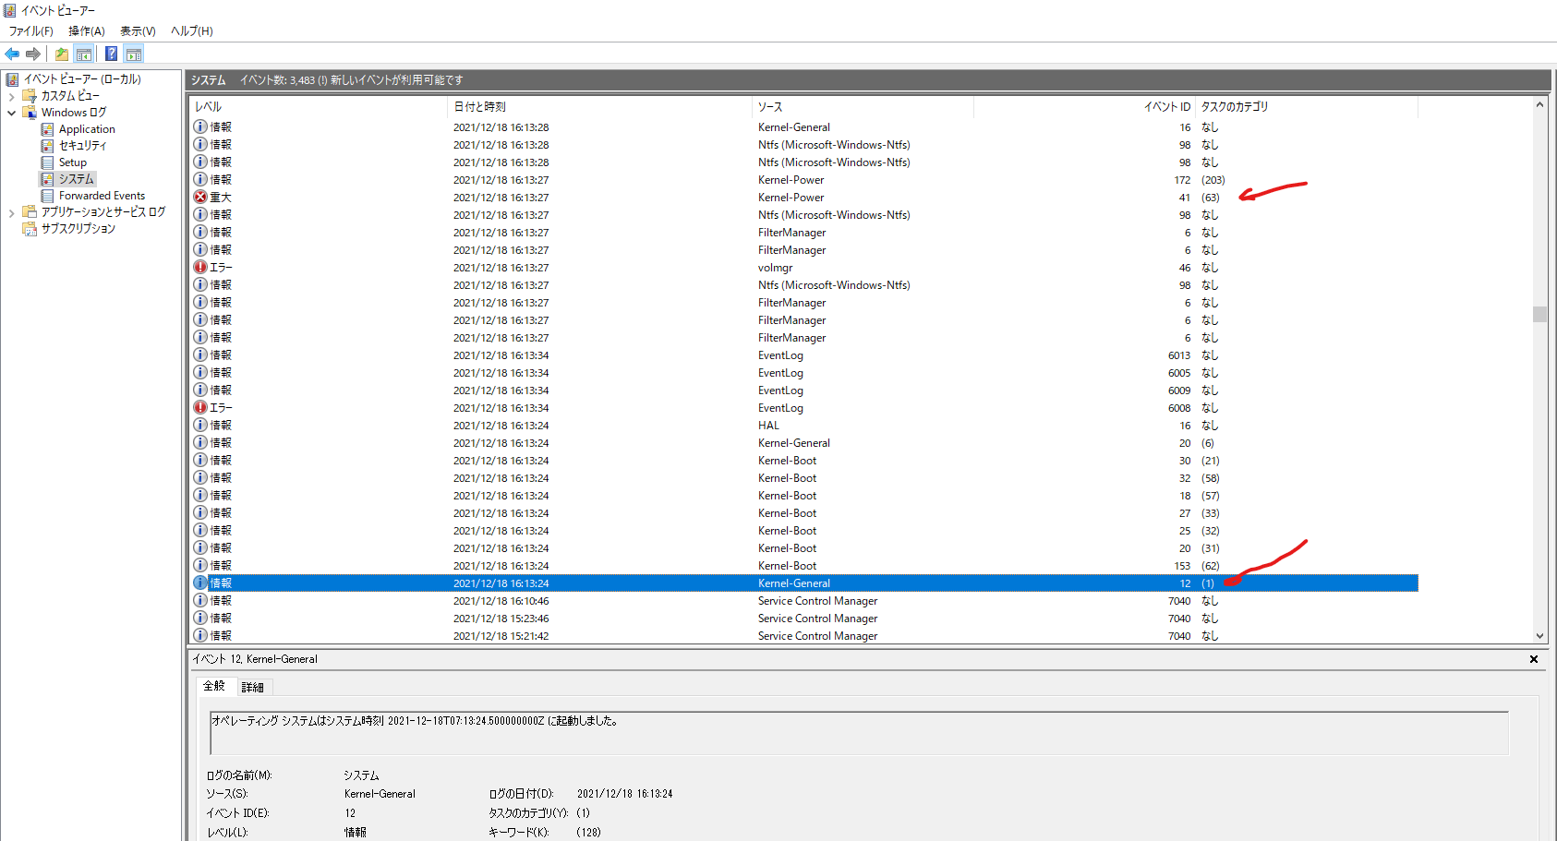
Task: Select the Application log tree item
Action: pyautogui.click(x=87, y=129)
